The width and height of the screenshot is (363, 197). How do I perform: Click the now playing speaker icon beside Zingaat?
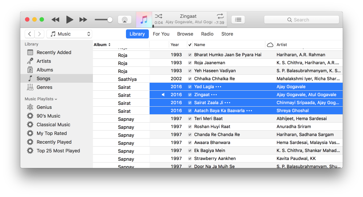click(x=163, y=95)
